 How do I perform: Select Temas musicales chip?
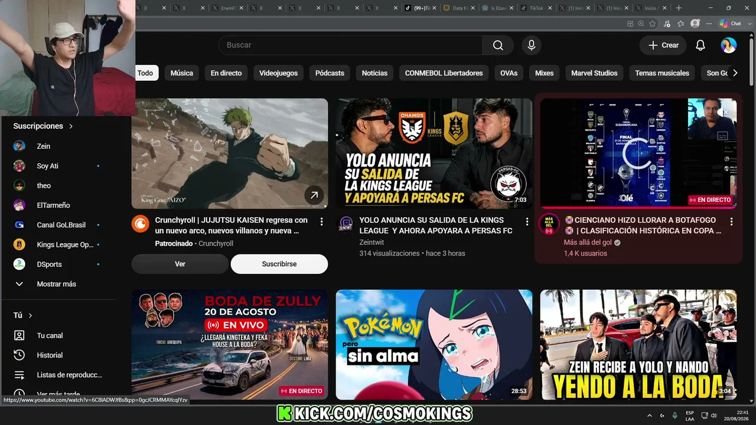pyautogui.click(x=662, y=73)
